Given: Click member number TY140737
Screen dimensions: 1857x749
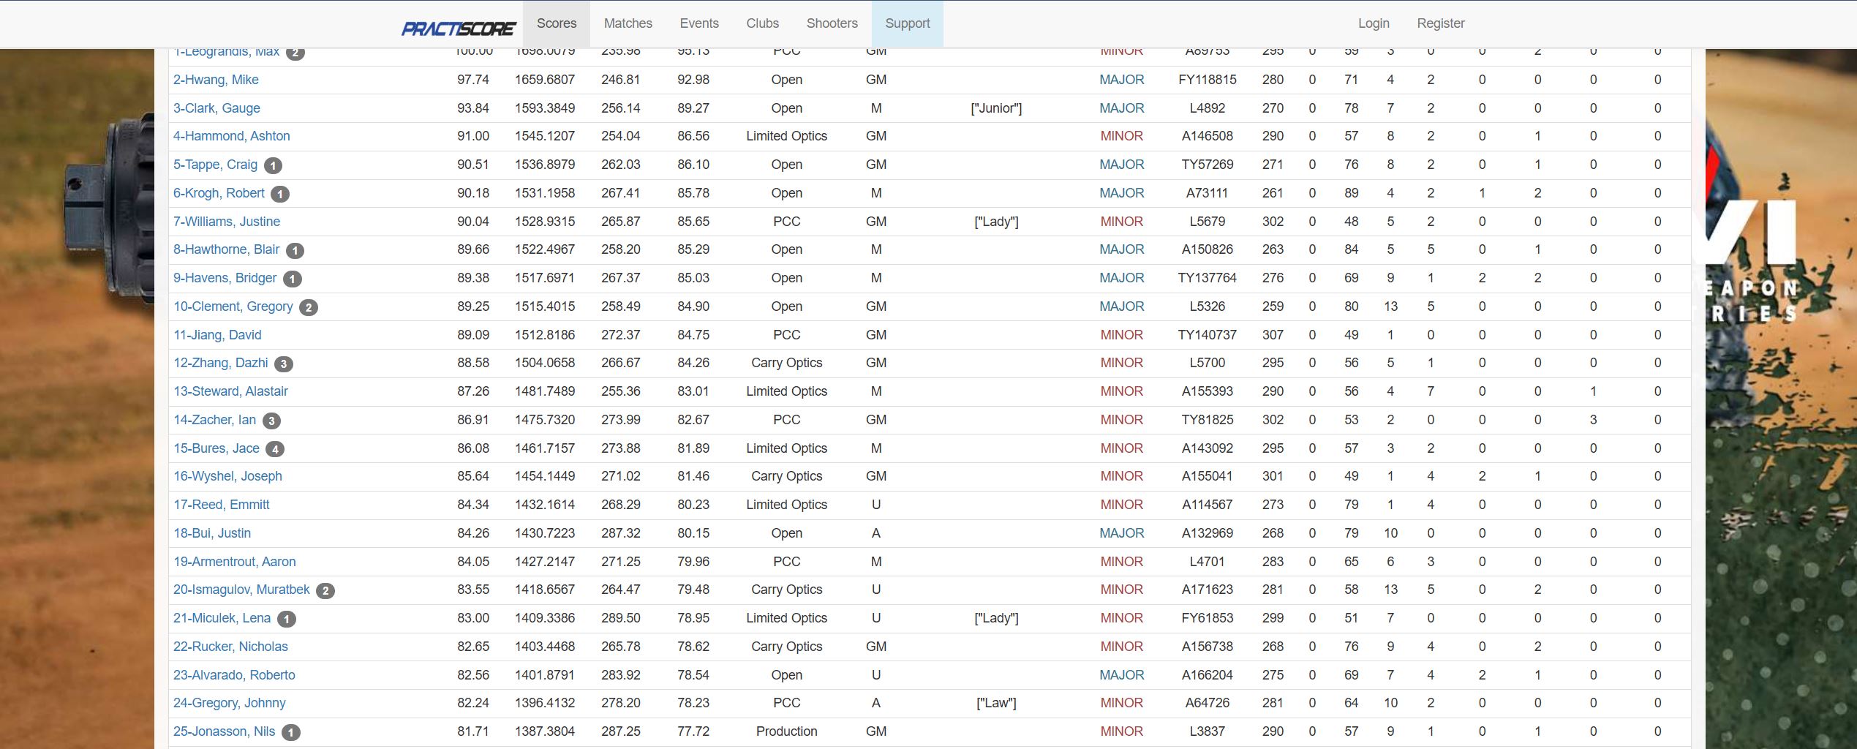Looking at the screenshot, I should tap(1208, 335).
